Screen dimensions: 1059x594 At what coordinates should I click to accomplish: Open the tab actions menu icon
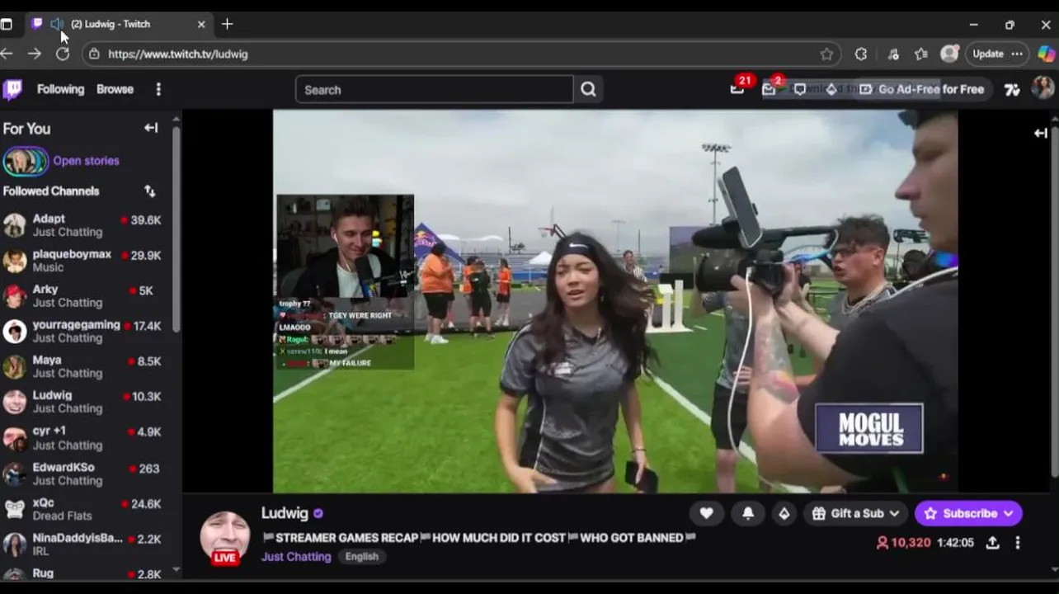click(x=6, y=24)
